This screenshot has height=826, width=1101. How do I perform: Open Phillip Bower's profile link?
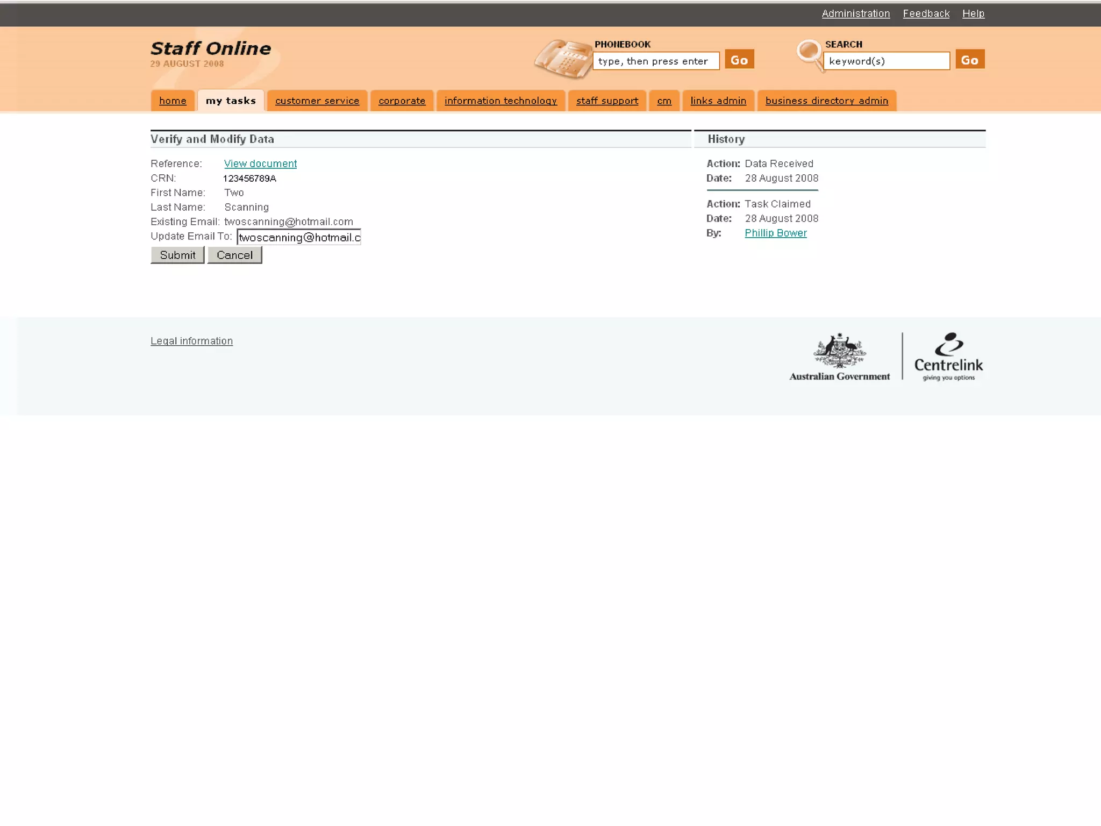pyautogui.click(x=776, y=233)
